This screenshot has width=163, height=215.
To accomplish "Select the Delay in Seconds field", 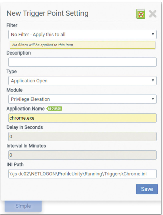I will point(82,136).
